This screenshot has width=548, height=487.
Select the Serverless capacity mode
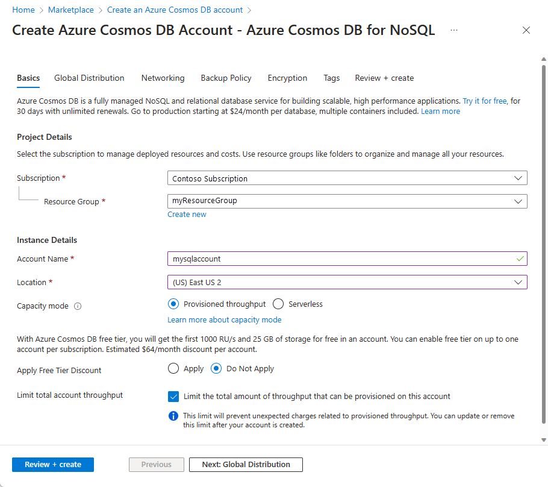click(278, 304)
